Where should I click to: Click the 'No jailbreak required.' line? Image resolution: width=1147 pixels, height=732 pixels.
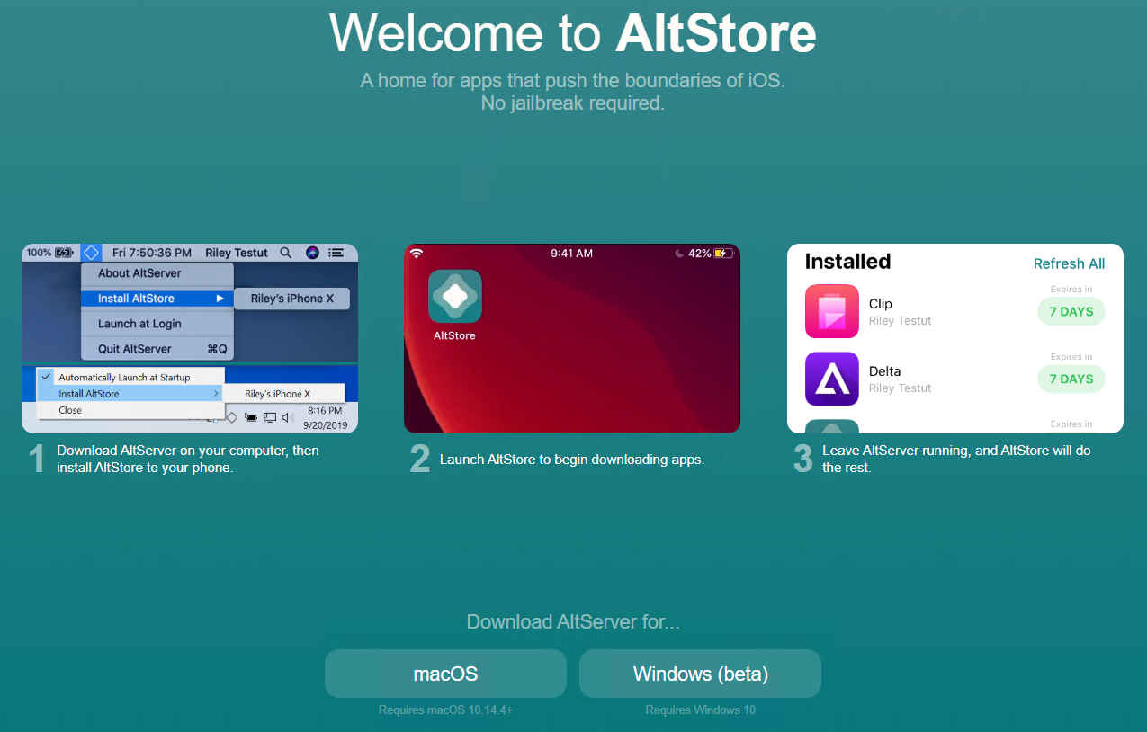pyautogui.click(x=573, y=103)
